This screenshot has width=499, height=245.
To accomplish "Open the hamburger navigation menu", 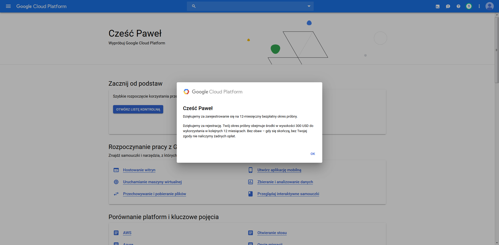I will pyautogui.click(x=8, y=6).
